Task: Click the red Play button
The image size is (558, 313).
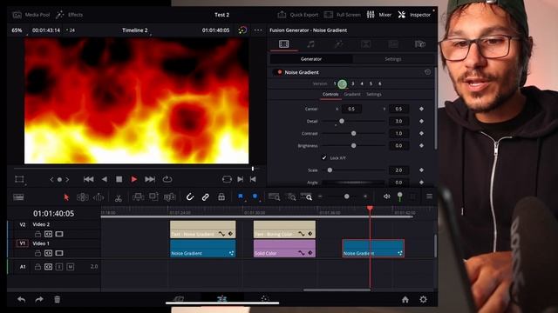Action: point(133,179)
